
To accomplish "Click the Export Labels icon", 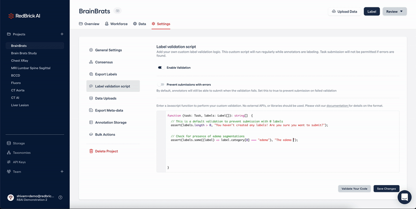I will pos(91,74).
